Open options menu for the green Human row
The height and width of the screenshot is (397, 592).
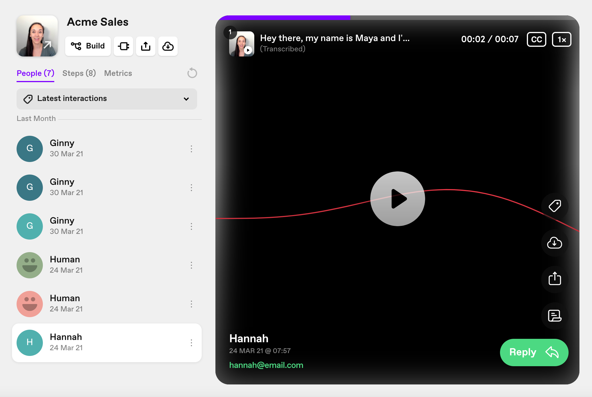point(191,265)
